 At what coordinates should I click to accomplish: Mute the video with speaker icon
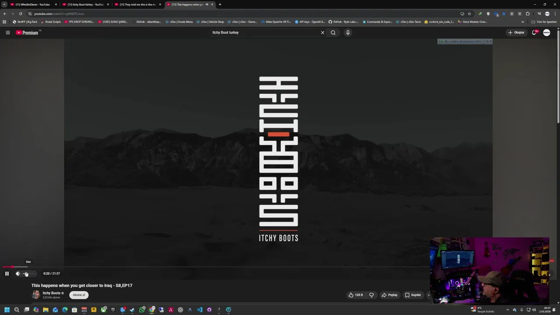(18, 273)
